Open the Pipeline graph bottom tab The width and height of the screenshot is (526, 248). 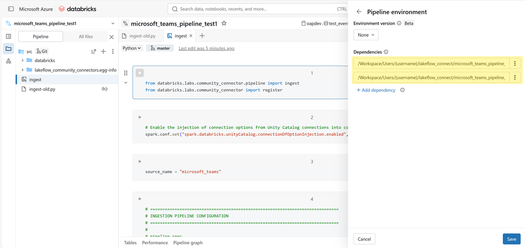[188, 243]
